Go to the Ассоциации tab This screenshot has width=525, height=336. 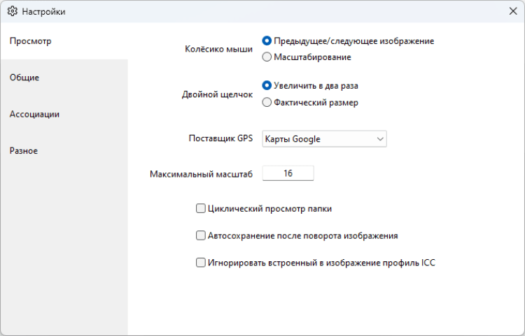(34, 114)
